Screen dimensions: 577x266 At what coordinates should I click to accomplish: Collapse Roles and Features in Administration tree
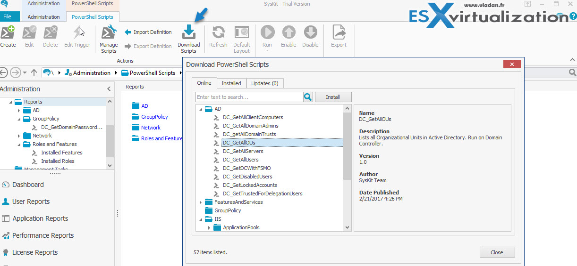click(x=19, y=144)
